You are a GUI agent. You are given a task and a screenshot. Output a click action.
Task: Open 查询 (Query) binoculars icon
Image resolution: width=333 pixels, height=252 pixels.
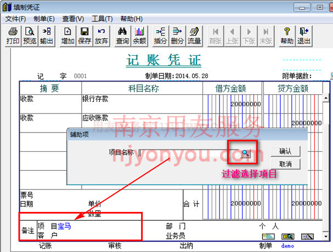(x=123, y=36)
